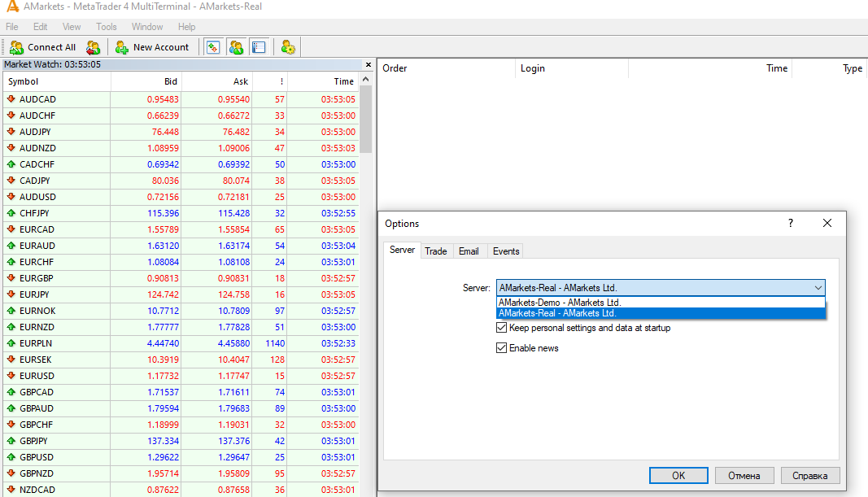Open the Tools menu
868x497 pixels.
point(106,27)
